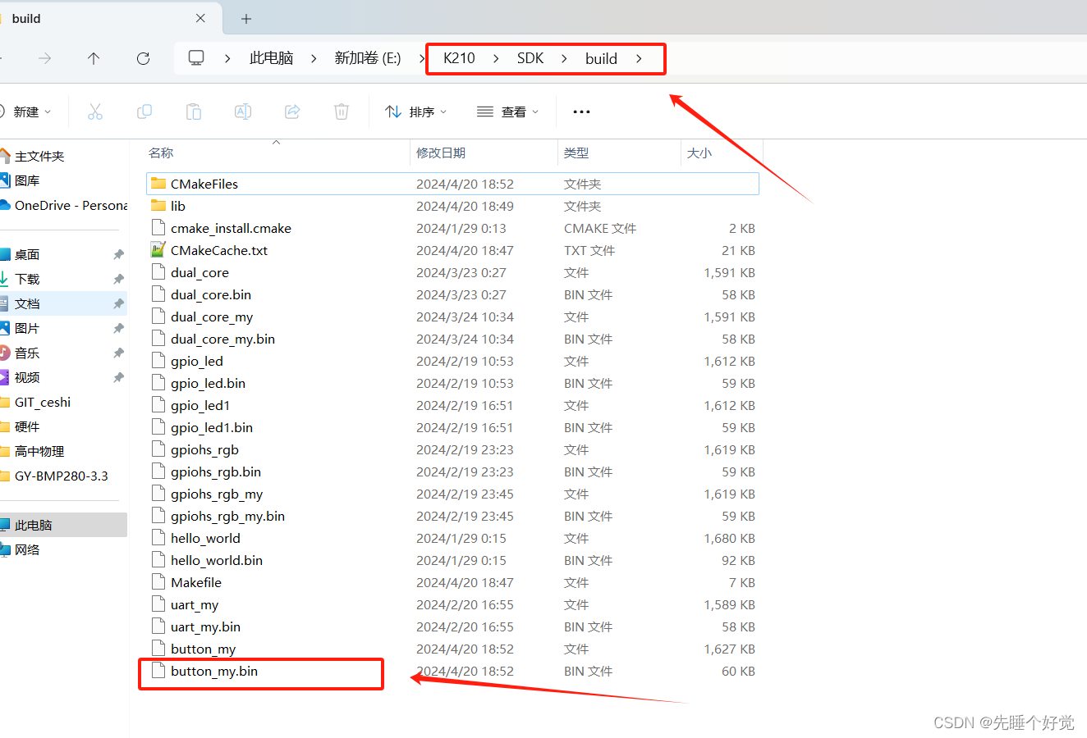Click the Refresh button
Viewport: 1087px width, 738px height.
point(143,58)
